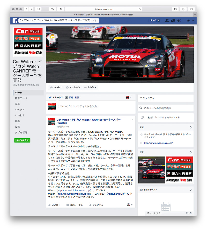Image resolution: width=207 pixels, height=230 pixels.
Task: Open the friend requests icon
Action: (168, 20)
